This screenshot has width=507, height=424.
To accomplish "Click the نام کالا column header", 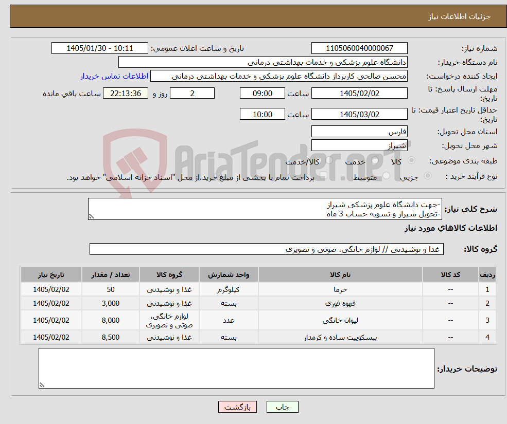I will point(340,274).
